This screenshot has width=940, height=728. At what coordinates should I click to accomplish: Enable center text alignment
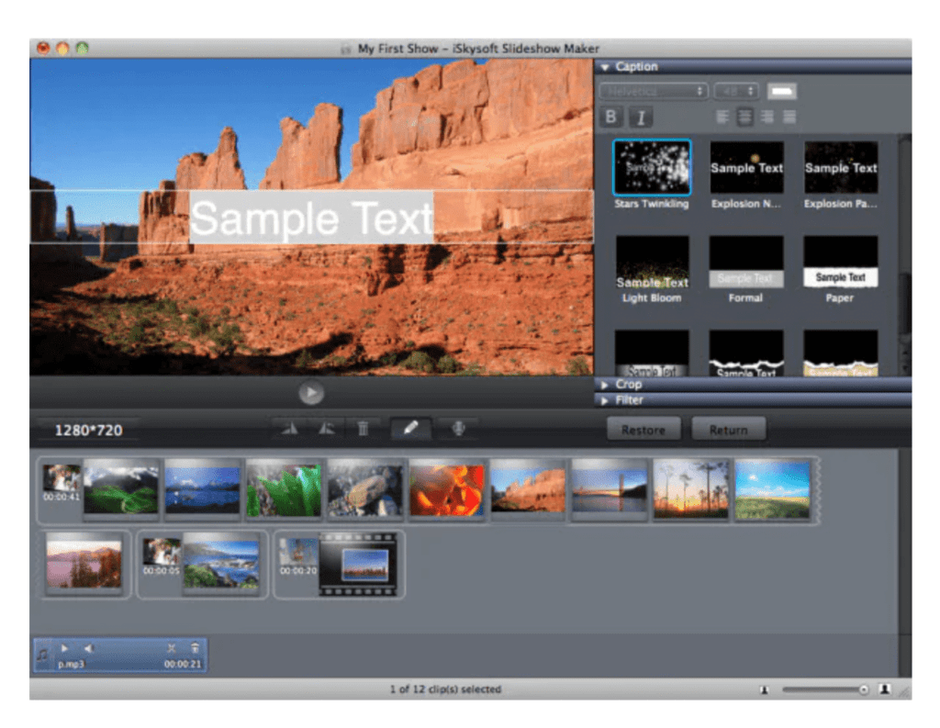[x=745, y=117]
